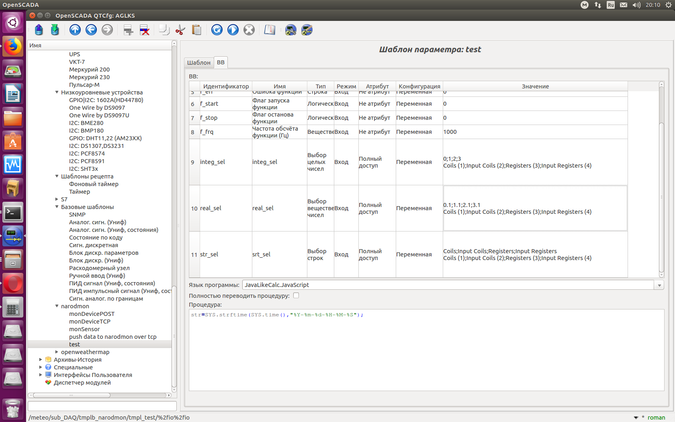This screenshot has width=675, height=422.
Task: Expand the Архивы-История tree node
Action: tap(41, 360)
